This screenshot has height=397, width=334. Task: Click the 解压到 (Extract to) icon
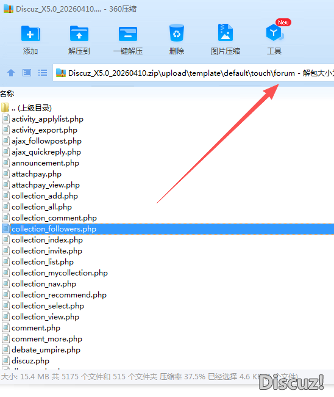(x=79, y=33)
